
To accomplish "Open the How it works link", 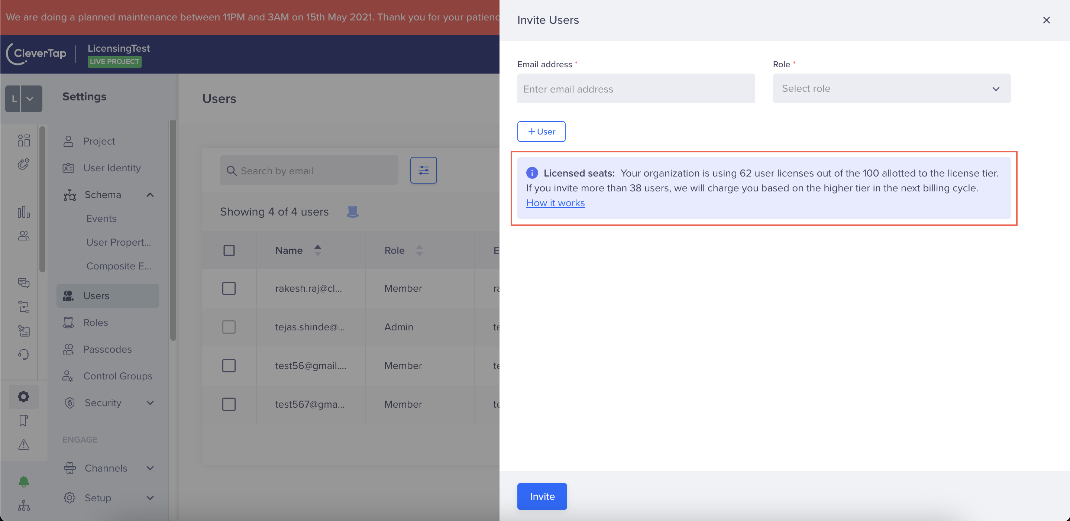I will click(x=555, y=203).
